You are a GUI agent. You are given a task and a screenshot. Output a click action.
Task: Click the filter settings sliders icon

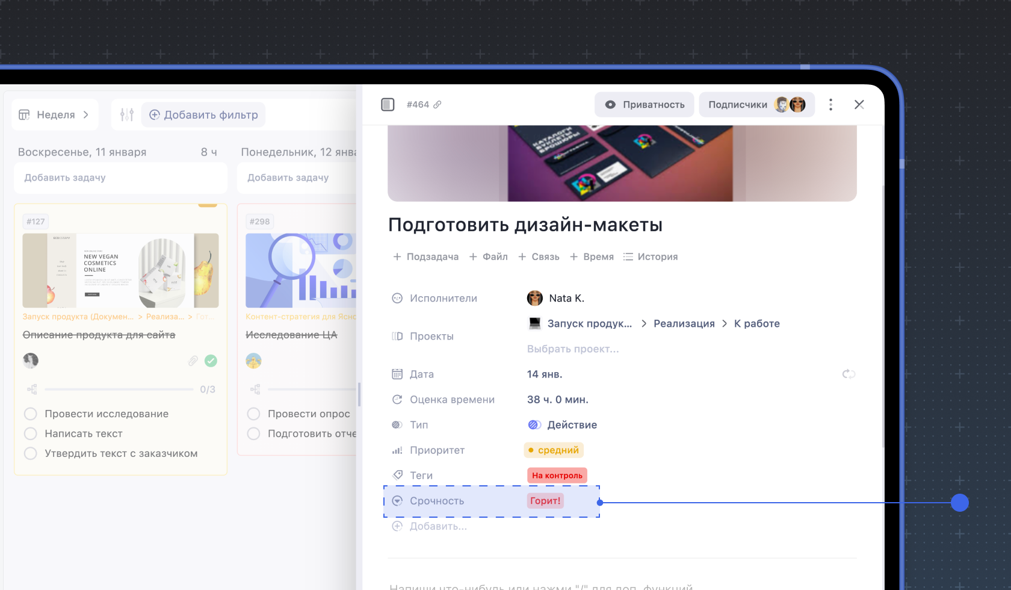pos(126,115)
